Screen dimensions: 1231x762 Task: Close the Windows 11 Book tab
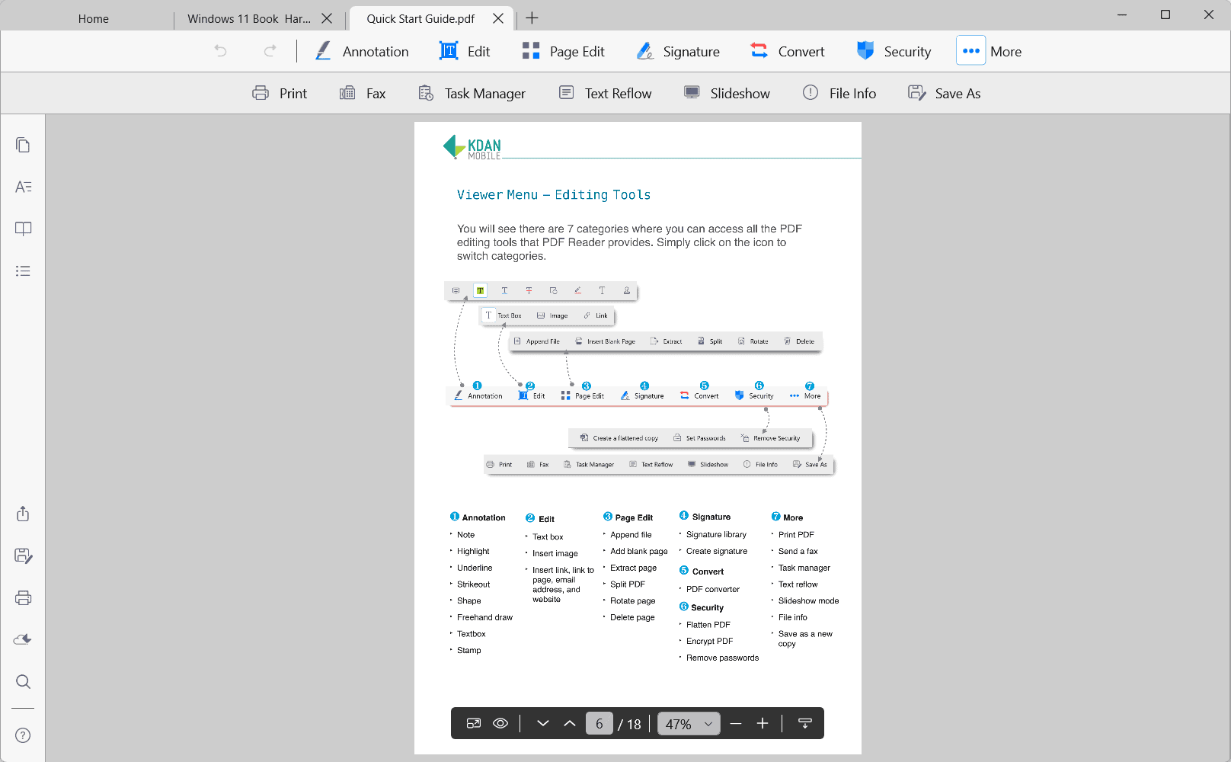click(327, 18)
